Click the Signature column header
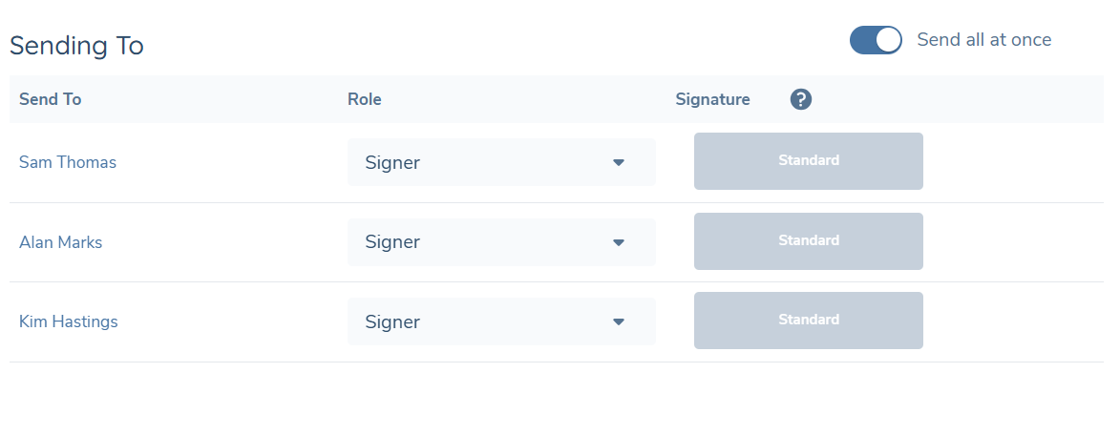The height and width of the screenshot is (435, 1120). [x=712, y=99]
